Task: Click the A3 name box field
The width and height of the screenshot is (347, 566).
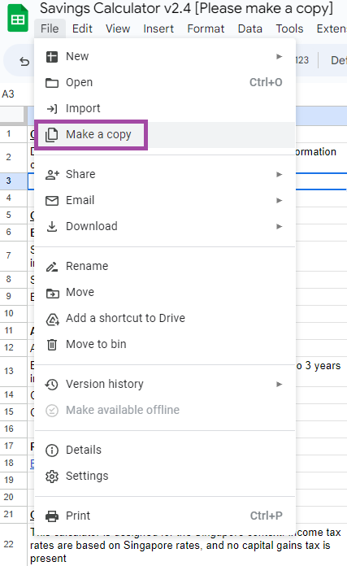Action: (x=15, y=94)
